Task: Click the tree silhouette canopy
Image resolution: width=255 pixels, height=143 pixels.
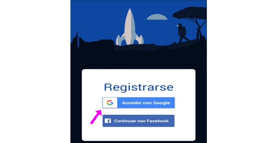Action: 190,13
